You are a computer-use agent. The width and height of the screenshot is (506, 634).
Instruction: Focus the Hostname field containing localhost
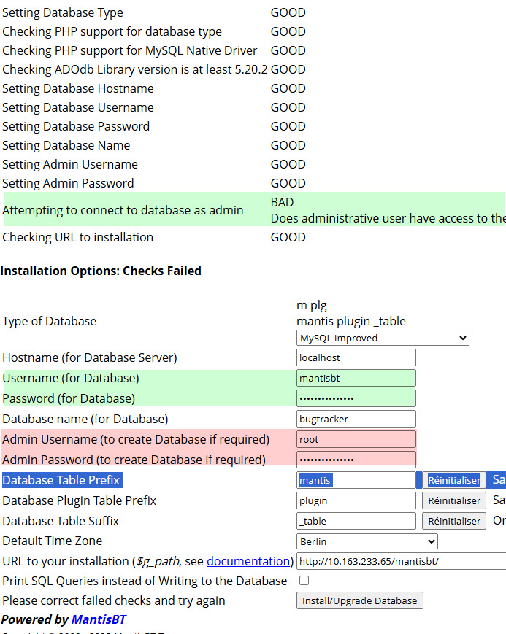point(356,358)
